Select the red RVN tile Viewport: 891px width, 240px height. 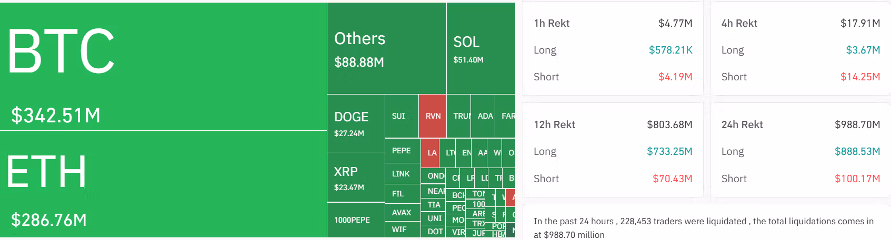[x=433, y=116]
